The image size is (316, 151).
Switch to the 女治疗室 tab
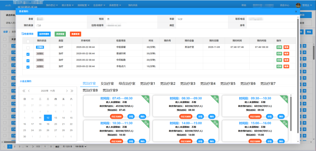coord(107,83)
